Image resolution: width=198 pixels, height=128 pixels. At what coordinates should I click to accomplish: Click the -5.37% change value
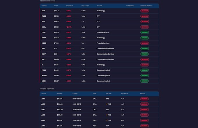pyautogui.click(x=68, y=70)
